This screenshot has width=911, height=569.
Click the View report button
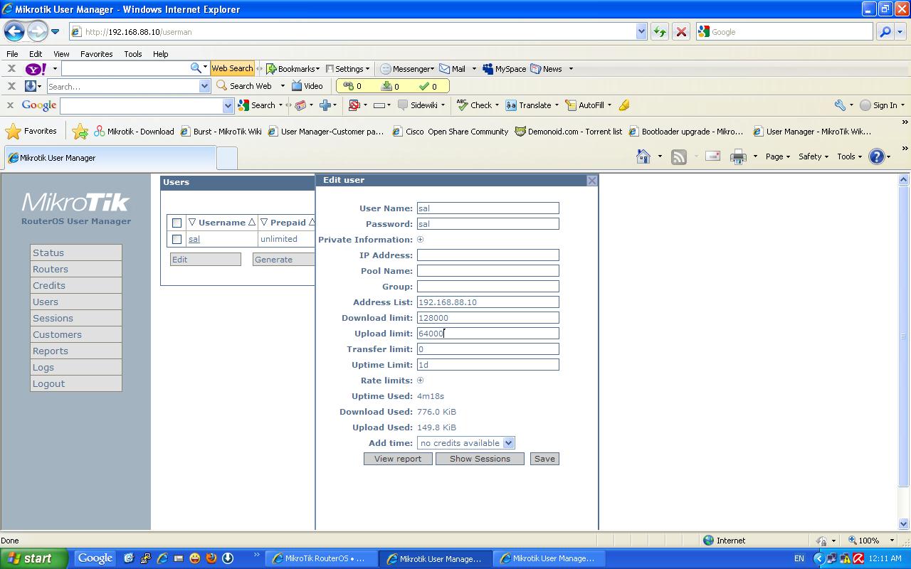pos(398,459)
